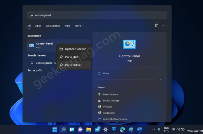
Task: Open Microsoft Edge from the taskbar
Action: click(x=123, y=129)
